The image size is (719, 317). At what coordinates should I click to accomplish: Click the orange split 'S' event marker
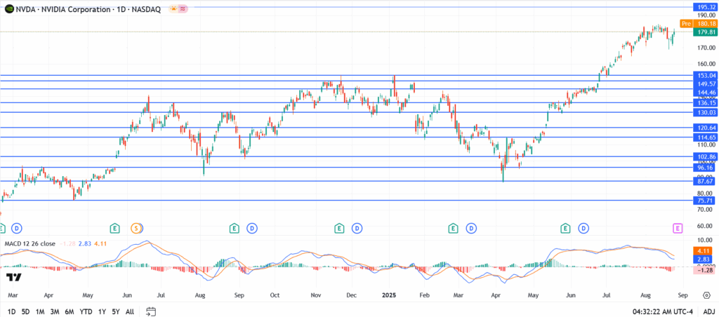point(137,228)
